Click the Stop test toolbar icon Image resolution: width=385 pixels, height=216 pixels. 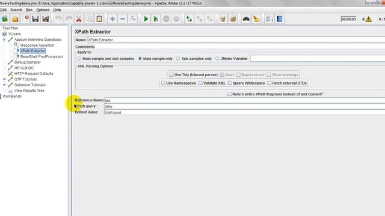166,19
